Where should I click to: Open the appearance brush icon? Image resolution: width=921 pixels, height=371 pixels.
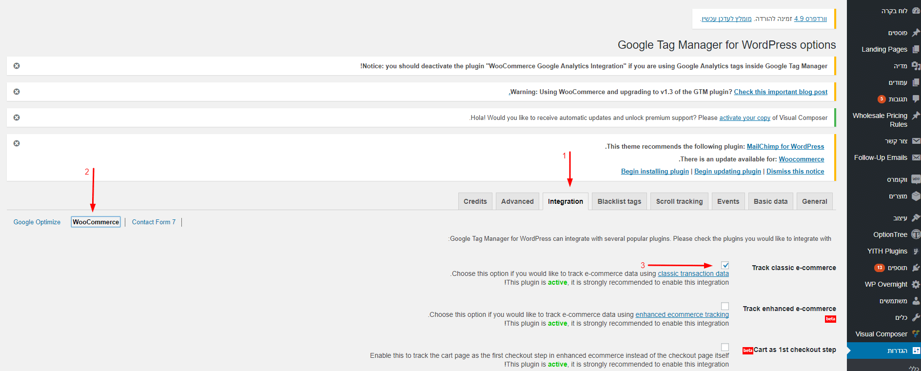pos(916,218)
